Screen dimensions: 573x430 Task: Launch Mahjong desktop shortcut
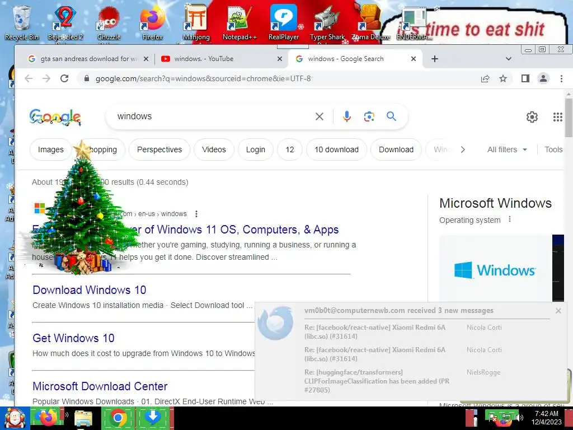click(196, 22)
